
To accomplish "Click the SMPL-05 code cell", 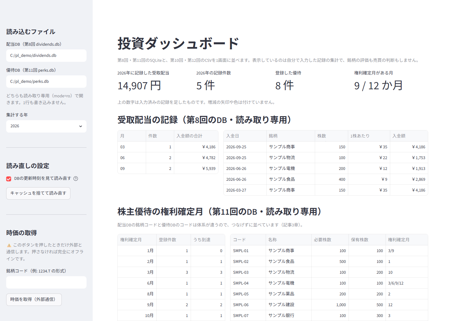I will 248,294.
